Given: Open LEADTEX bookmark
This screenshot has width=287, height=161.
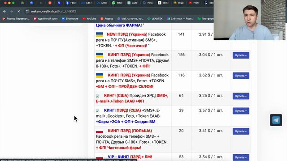Looking at the screenshot, I should (155, 19).
